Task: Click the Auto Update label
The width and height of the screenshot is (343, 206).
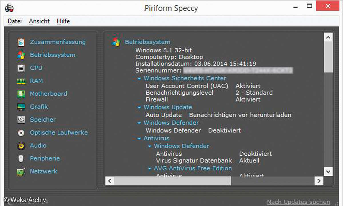Action: coord(164,115)
